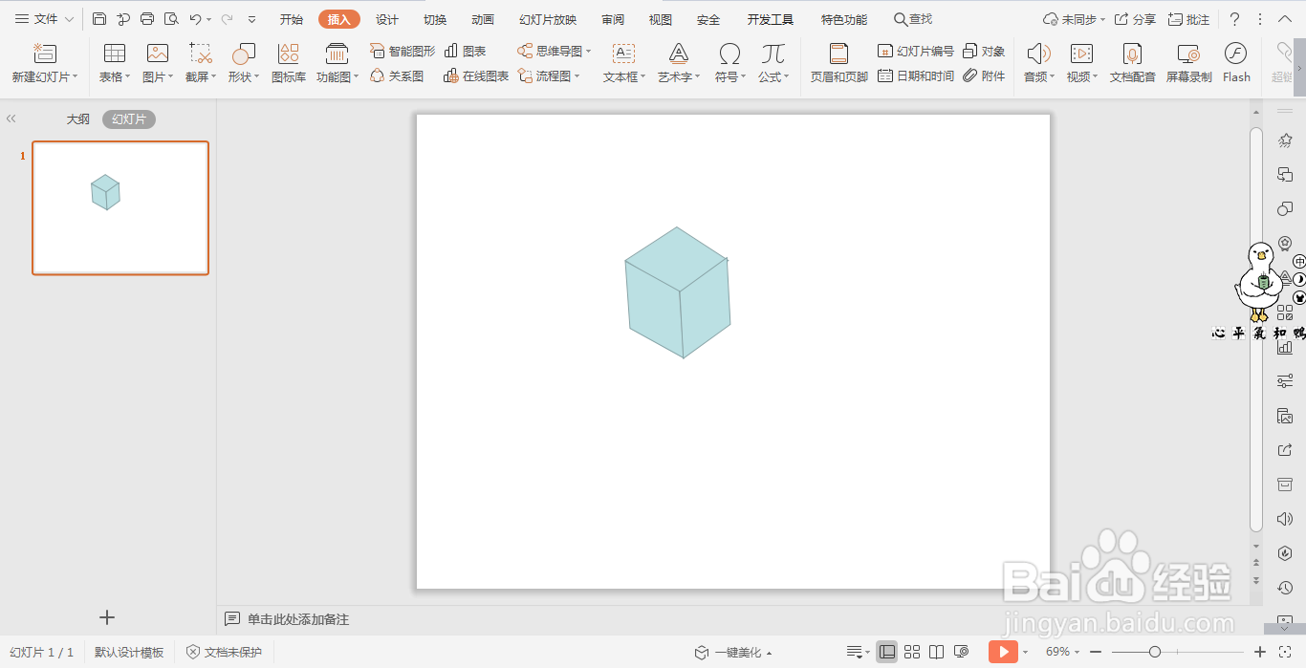Open the 艺术字 WordArt gallery
Screen dimensions: 1306x668
[x=679, y=63]
